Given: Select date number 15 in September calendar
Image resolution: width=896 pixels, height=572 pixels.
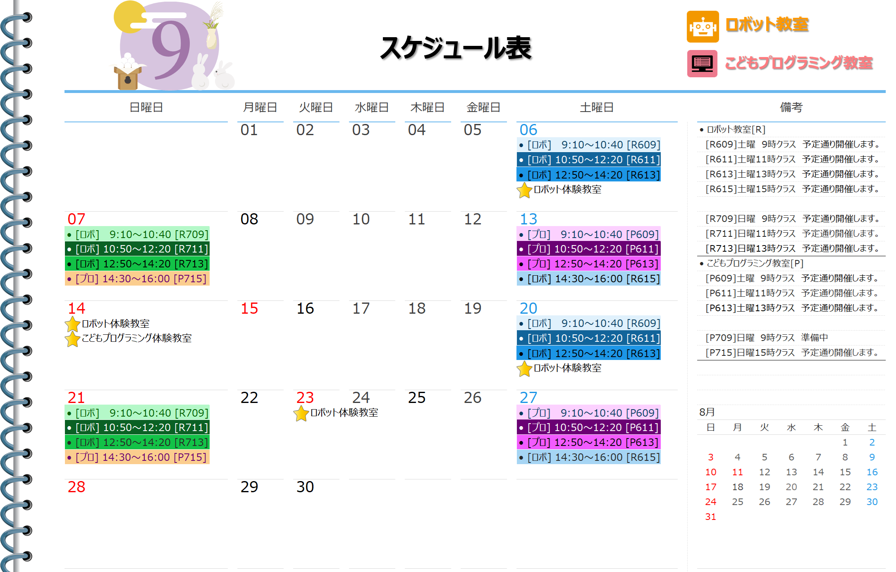Looking at the screenshot, I should coord(249,308).
